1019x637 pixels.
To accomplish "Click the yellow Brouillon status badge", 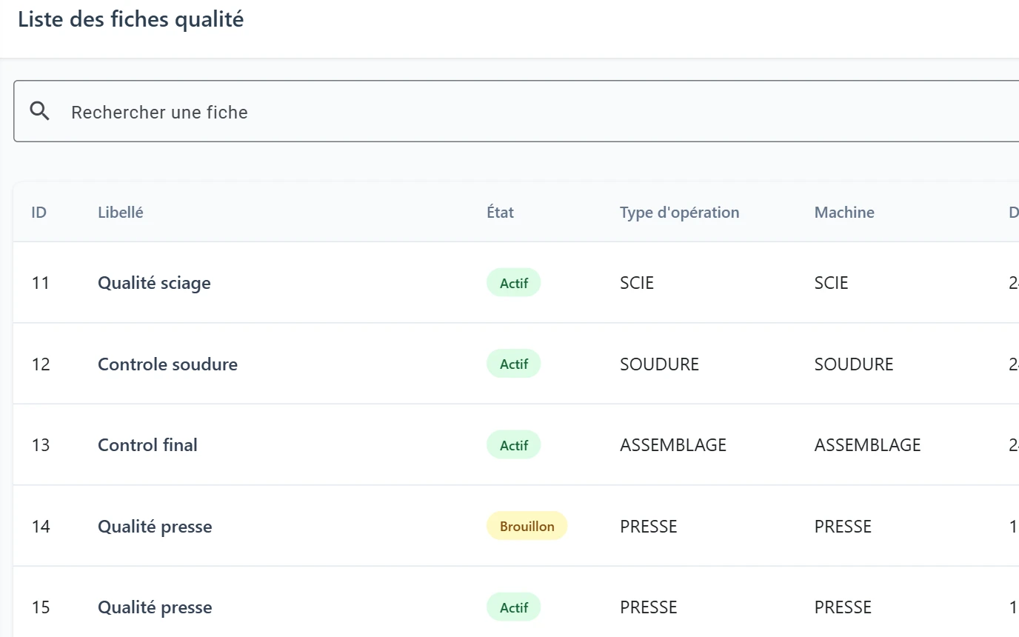I will click(527, 526).
